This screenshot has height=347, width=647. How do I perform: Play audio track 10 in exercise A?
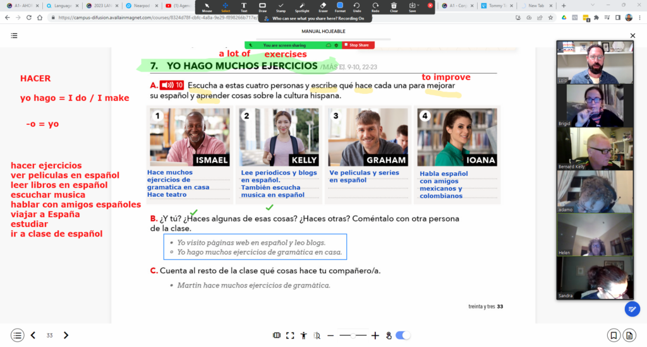tap(172, 85)
